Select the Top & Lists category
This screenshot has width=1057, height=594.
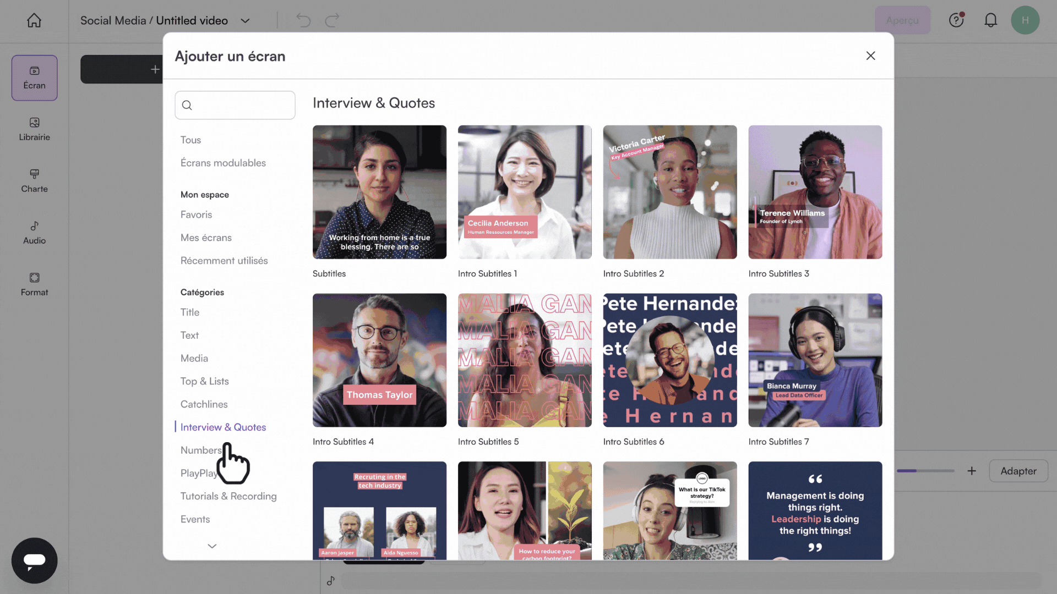point(204,381)
